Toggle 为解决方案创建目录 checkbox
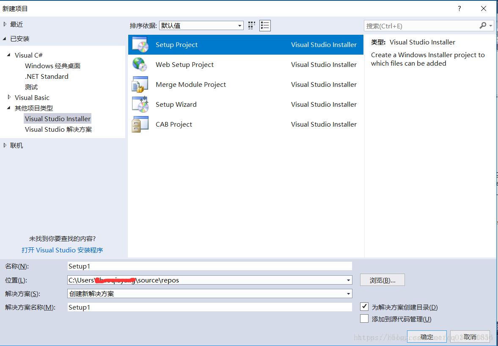 point(364,307)
